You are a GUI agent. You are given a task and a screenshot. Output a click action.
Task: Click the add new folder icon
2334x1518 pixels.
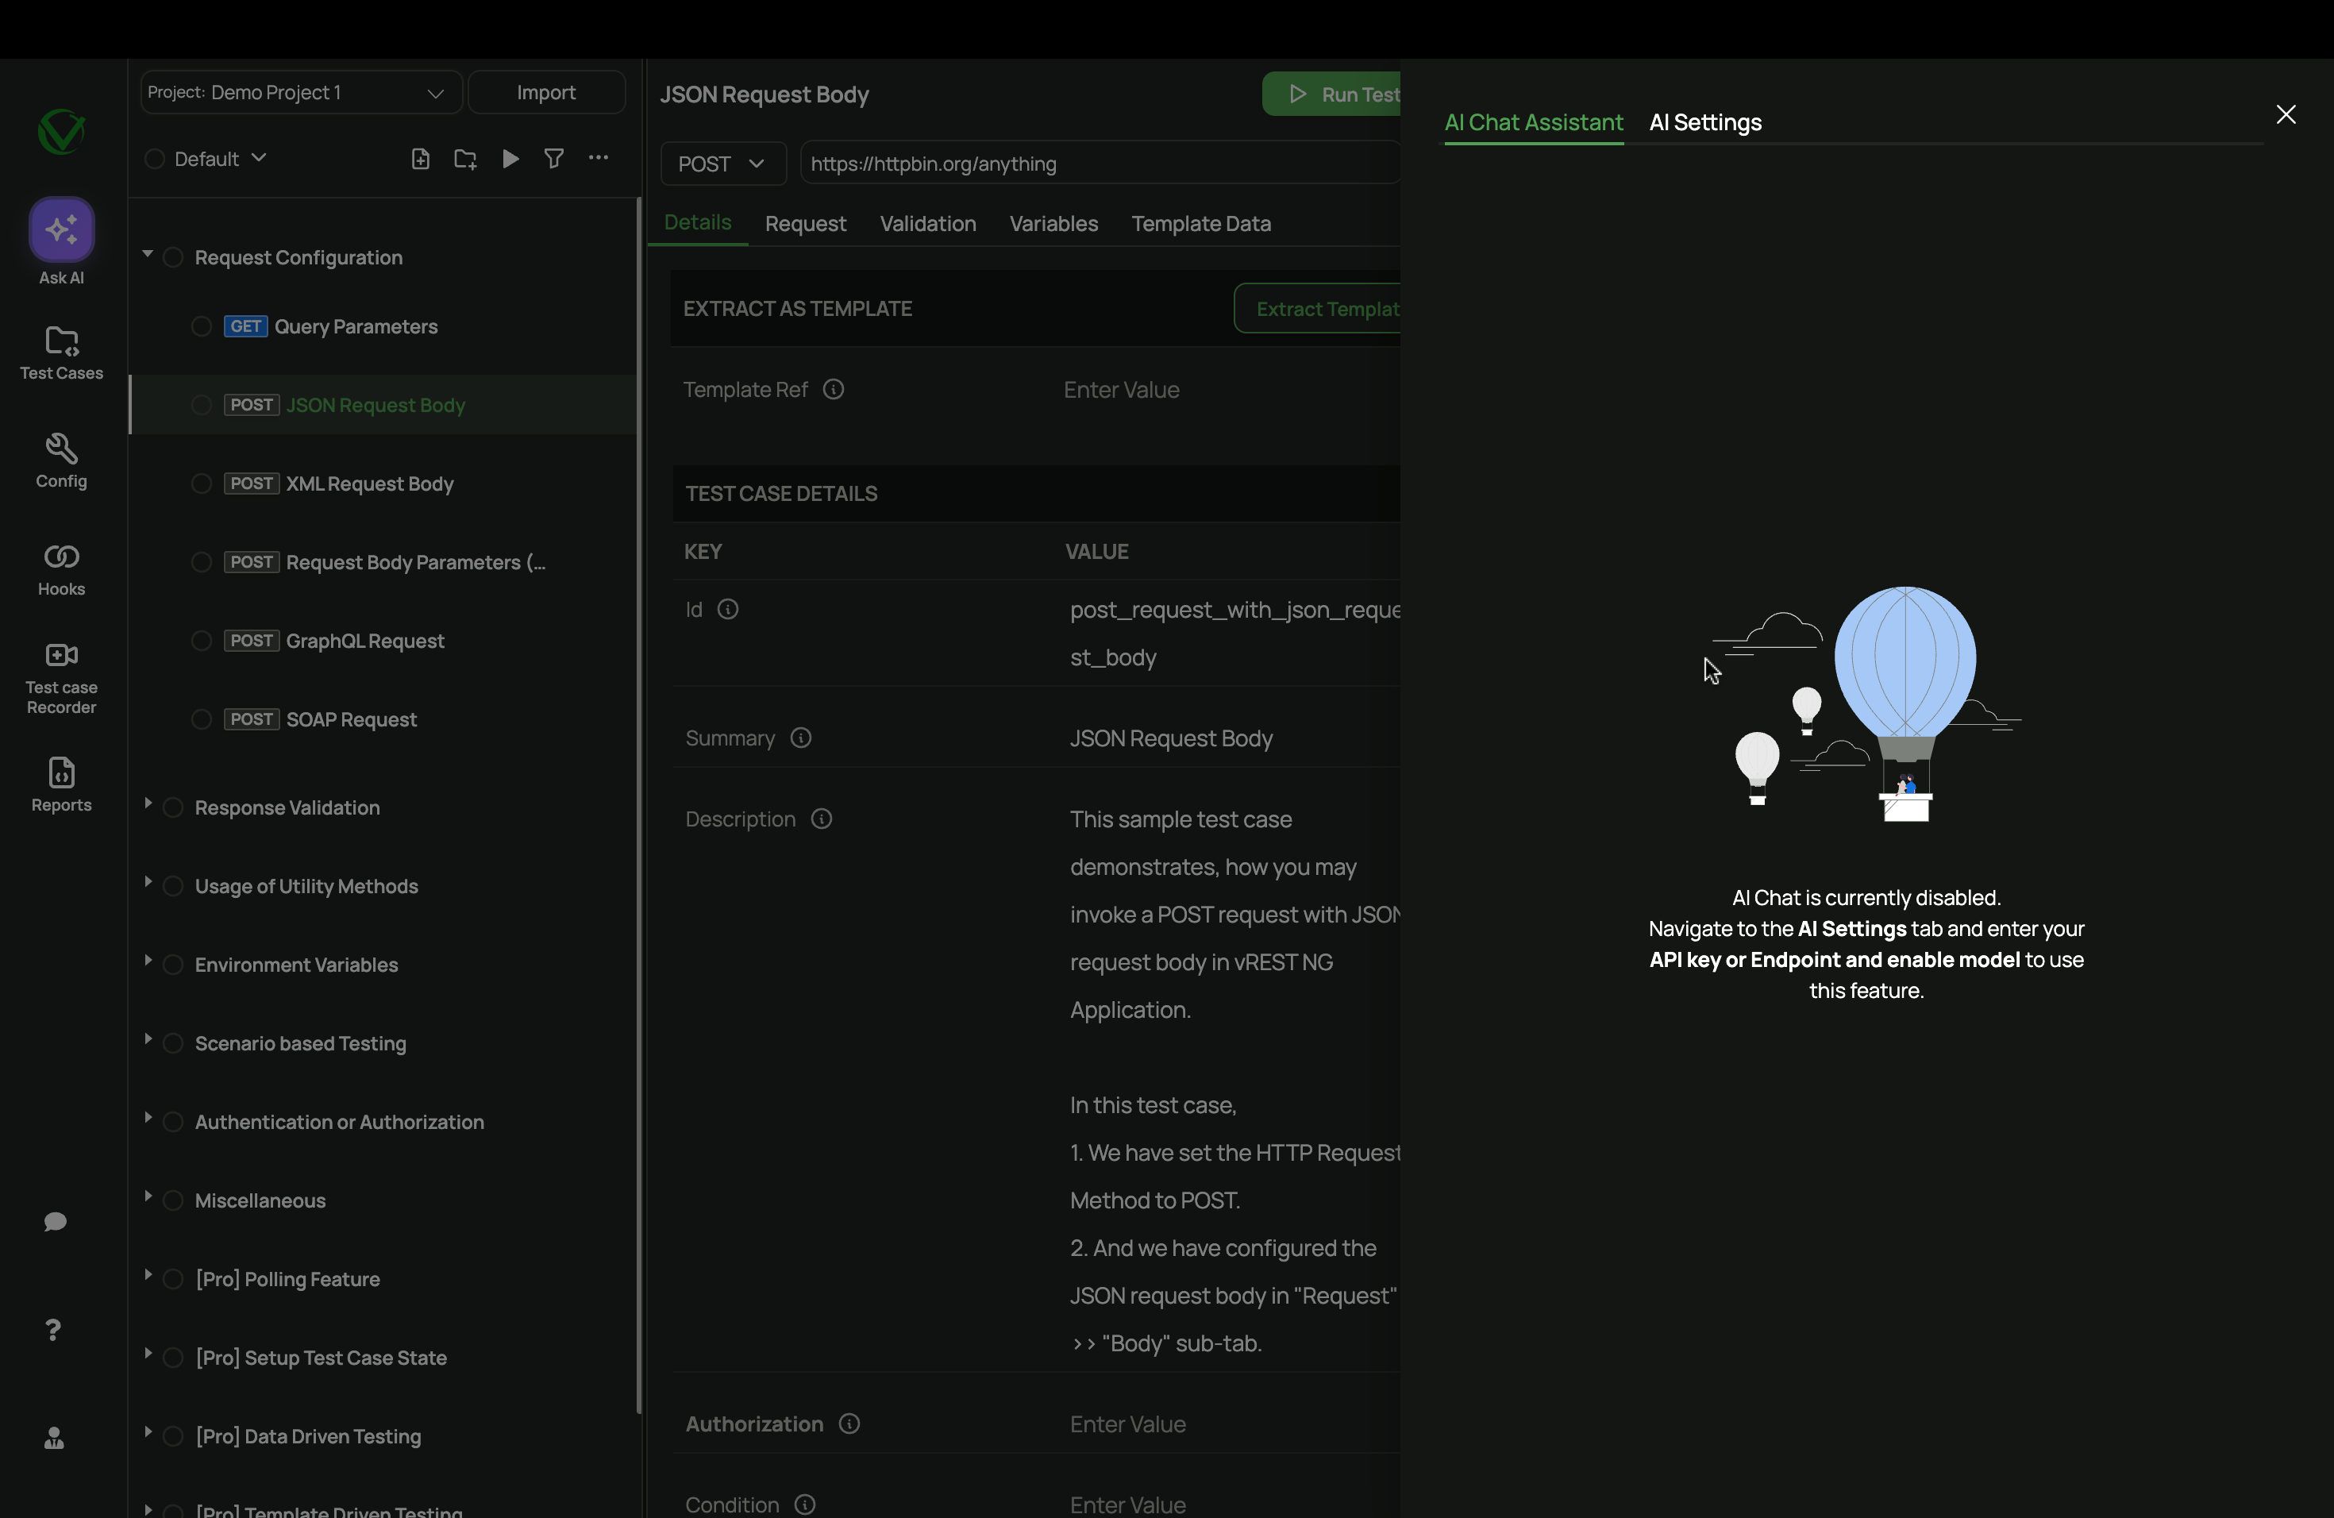click(465, 159)
